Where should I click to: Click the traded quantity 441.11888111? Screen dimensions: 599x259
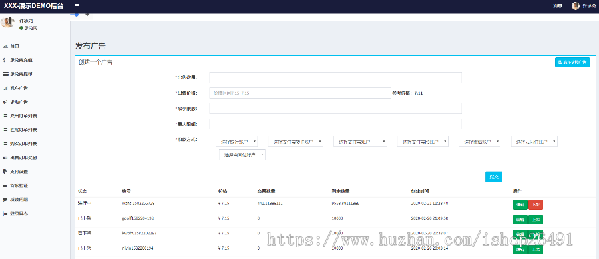(270, 203)
